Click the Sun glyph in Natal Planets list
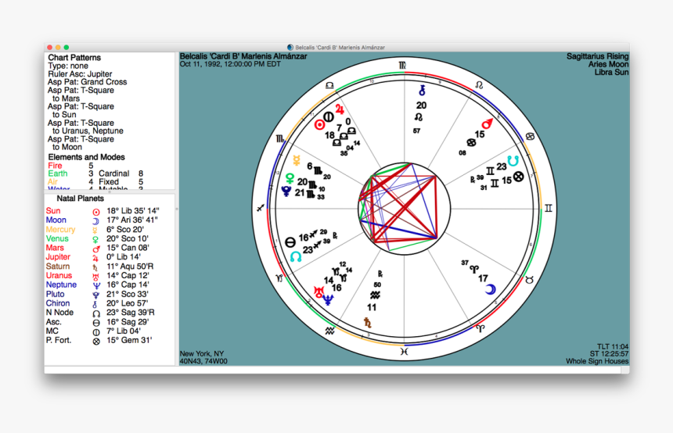This screenshot has width=673, height=433. (x=96, y=212)
